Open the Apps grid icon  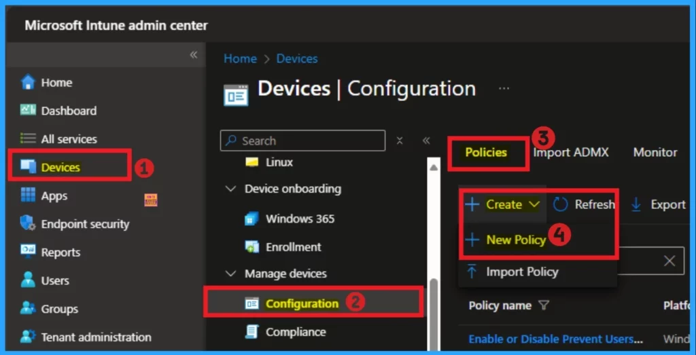(28, 195)
